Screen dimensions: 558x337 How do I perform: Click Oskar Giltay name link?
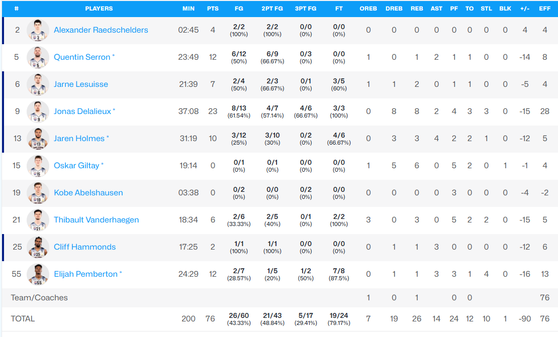(76, 166)
